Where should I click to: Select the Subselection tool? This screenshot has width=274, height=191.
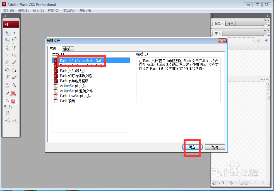(14, 32)
